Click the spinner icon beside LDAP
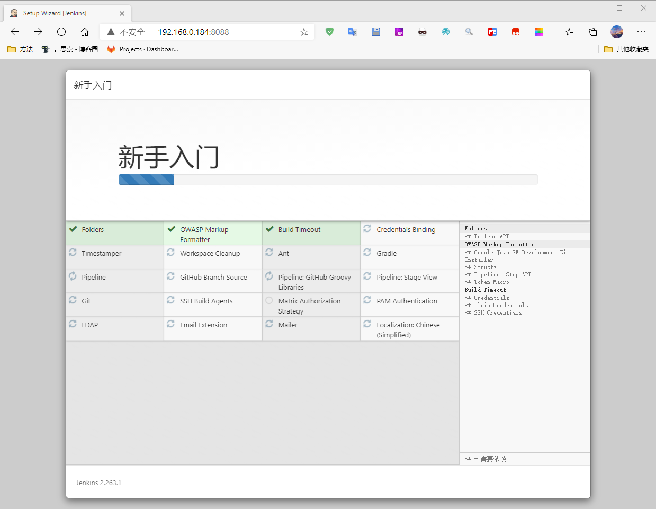656x509 pixels. point(73,324)
